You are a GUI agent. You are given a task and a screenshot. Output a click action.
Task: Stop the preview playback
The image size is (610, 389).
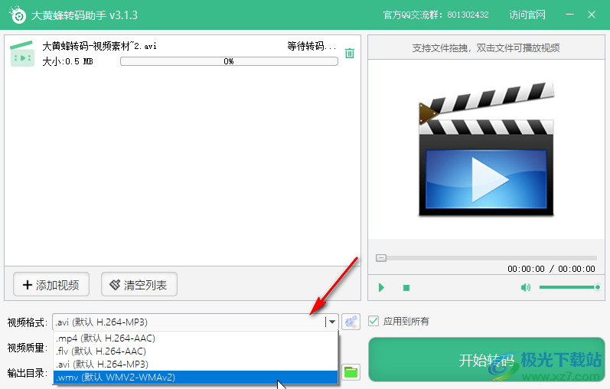[406, 288]
